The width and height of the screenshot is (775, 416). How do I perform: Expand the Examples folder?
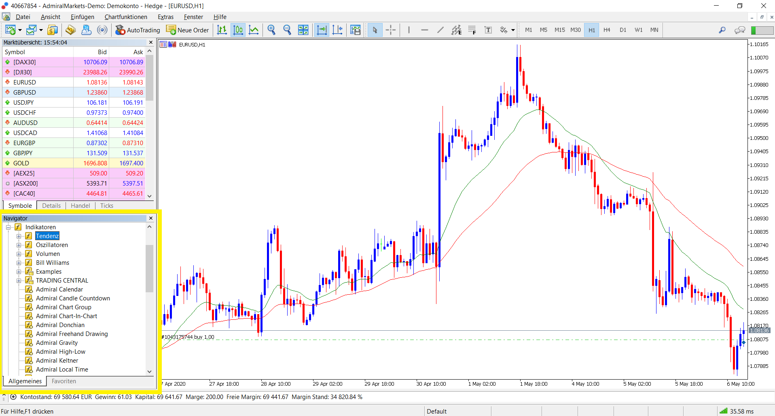19,272
